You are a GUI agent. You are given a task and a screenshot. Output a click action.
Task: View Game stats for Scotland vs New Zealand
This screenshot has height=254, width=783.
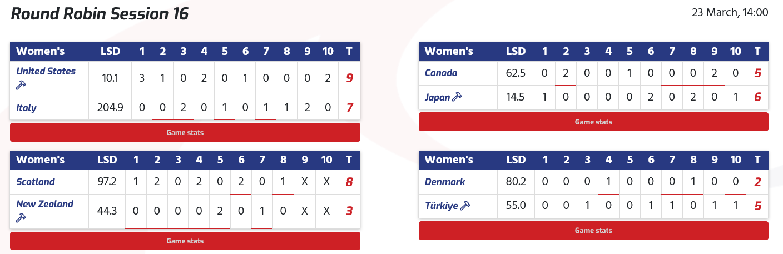pyautogui.click(x=185, y=241)
